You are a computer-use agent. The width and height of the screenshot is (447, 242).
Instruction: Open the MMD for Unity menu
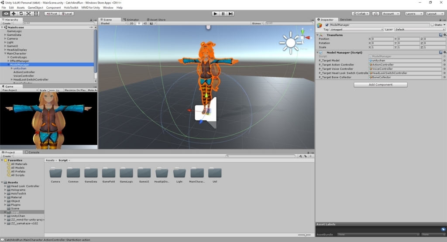(x=91, y=8)
